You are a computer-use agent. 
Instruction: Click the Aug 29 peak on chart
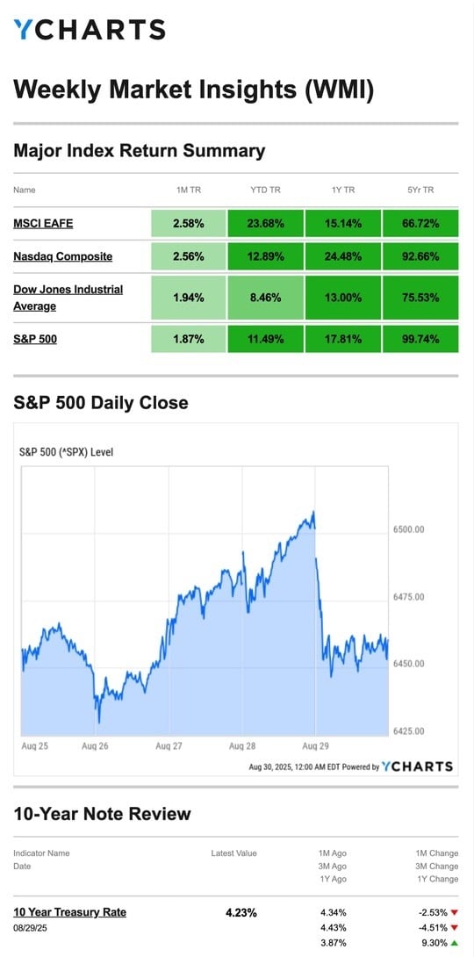click(x=313, y=514)
